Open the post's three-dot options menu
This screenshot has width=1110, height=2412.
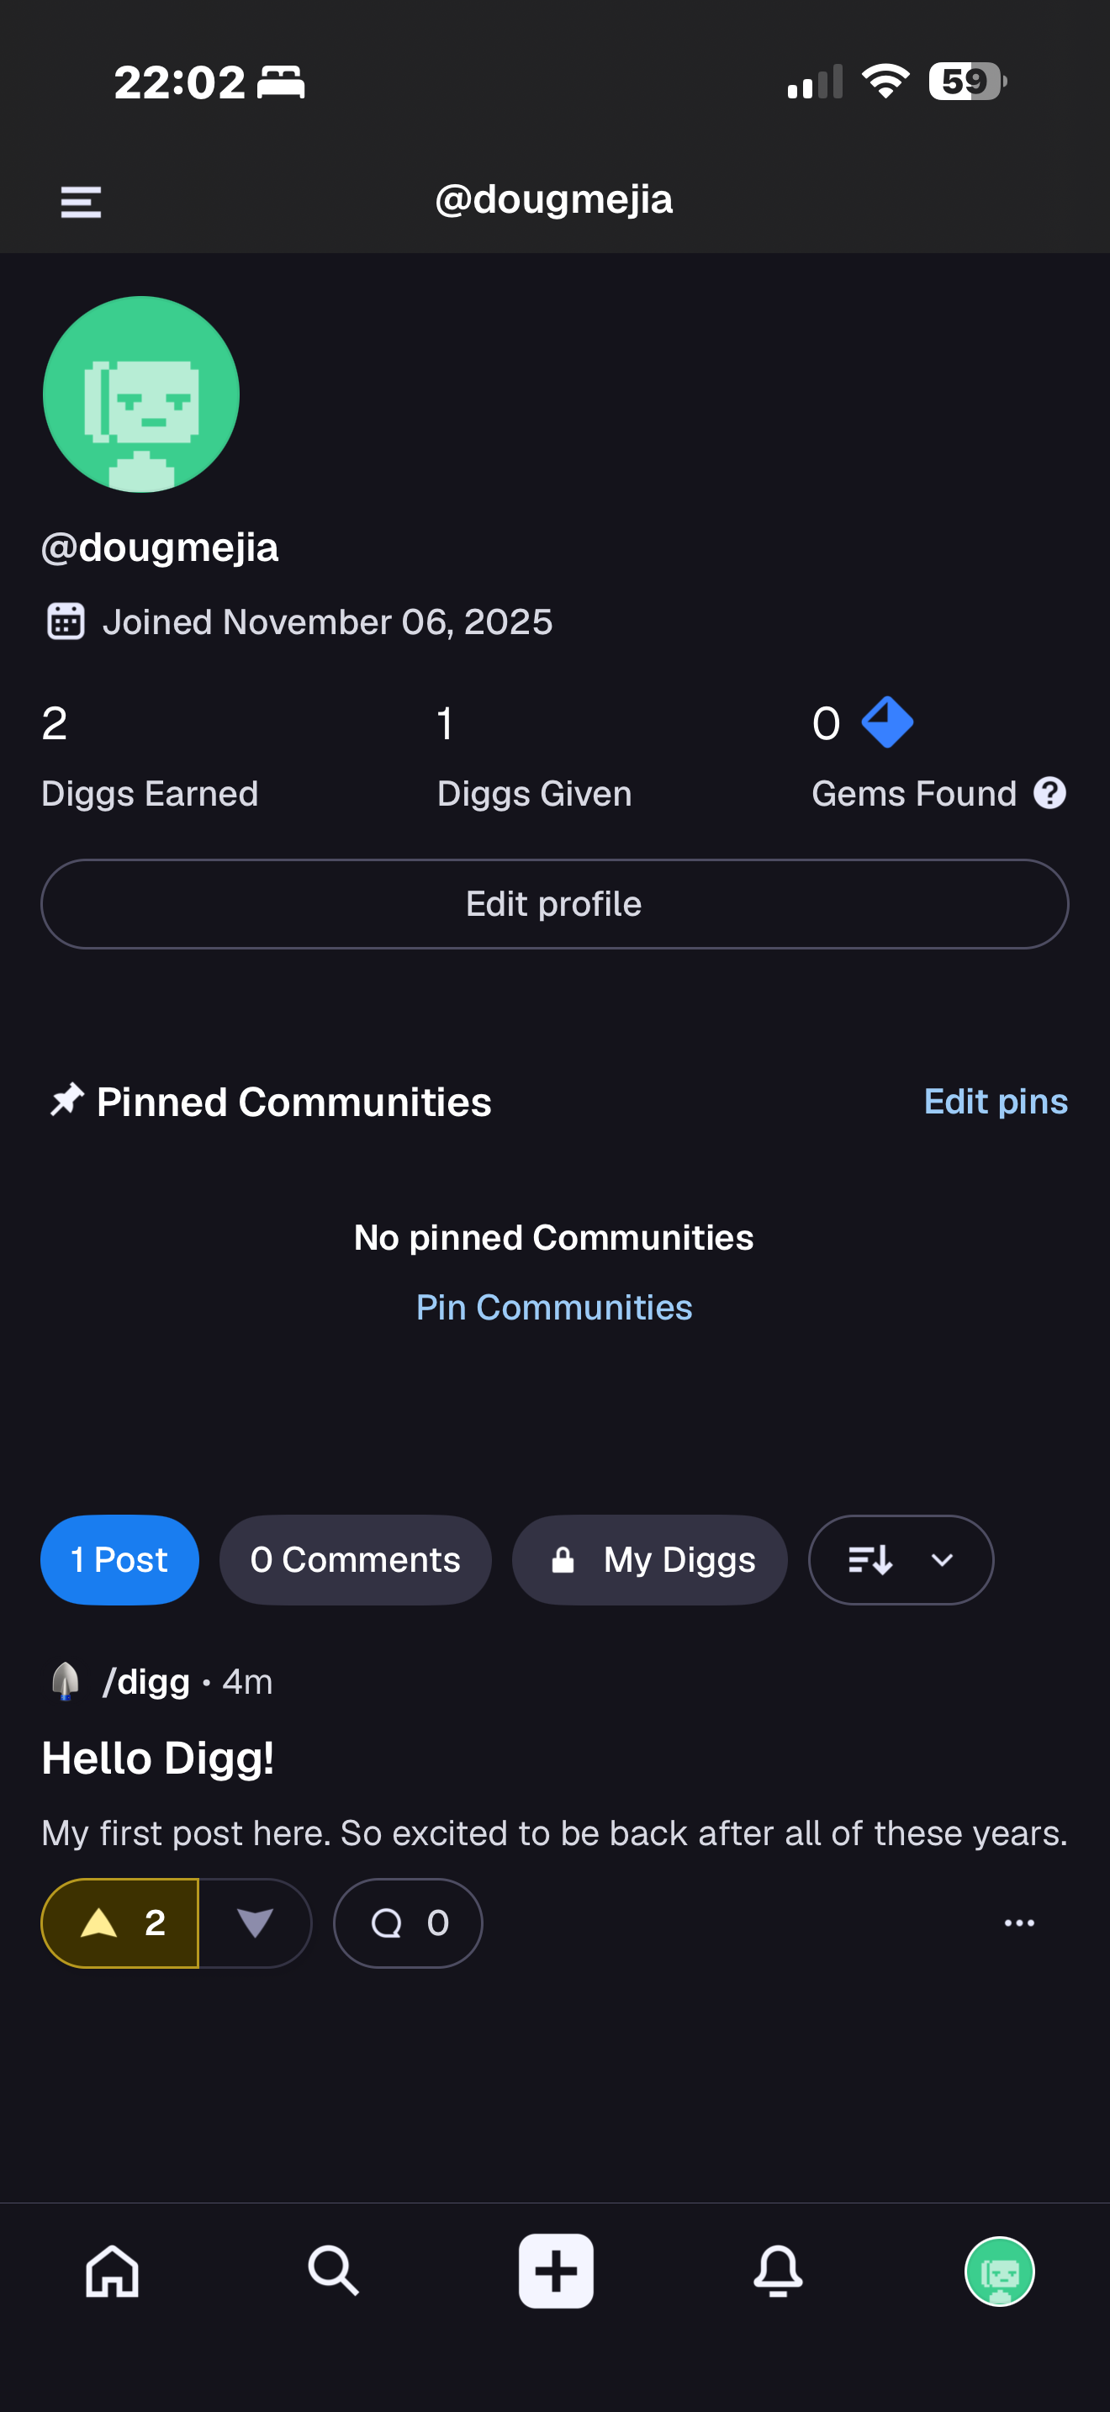tap(1018, 1923)
